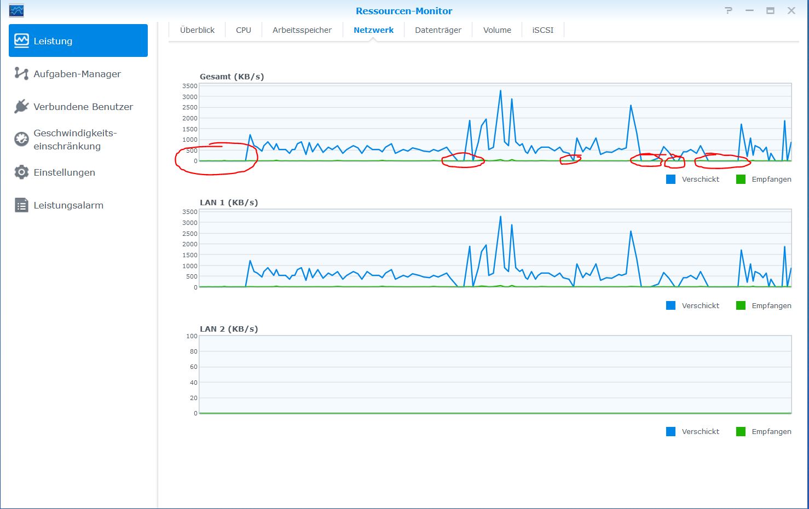The height and width of the screenshot is (509, 809).
Task: Open Aufgaben-Manager in the sidebar
Action: [78, 73]
